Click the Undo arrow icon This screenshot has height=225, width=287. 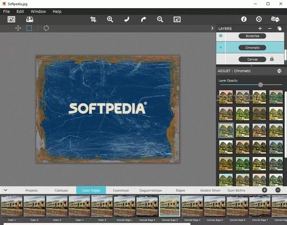tap(127, 20)
